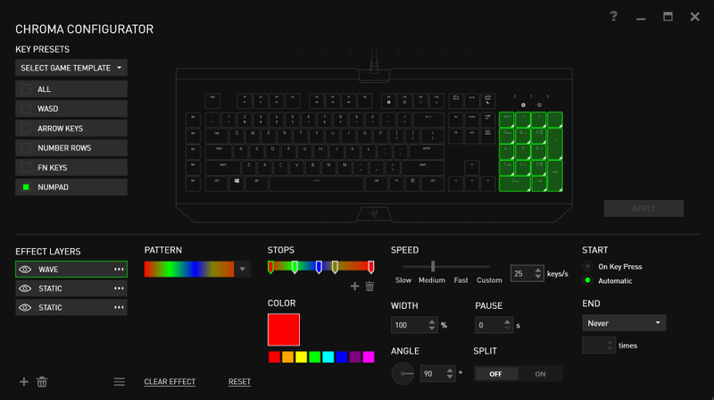Click the Razer logo on the keyboard
This screenshot has width=714, height=400.
pyautogui.click(x=374, y=213)
